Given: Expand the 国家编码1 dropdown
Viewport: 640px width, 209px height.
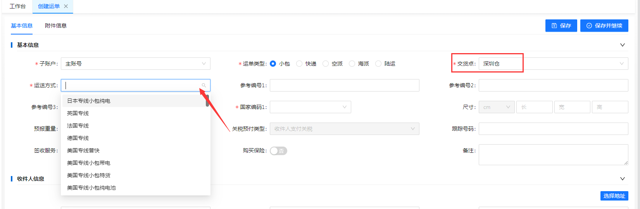Looking at the screenshot, I should point(310,107).
